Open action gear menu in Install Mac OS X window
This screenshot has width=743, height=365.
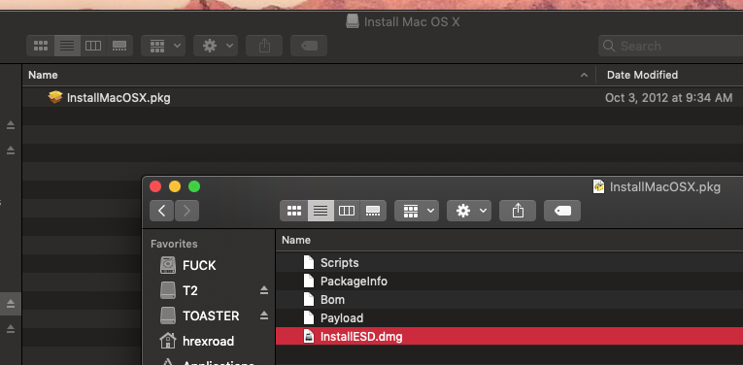216,46
